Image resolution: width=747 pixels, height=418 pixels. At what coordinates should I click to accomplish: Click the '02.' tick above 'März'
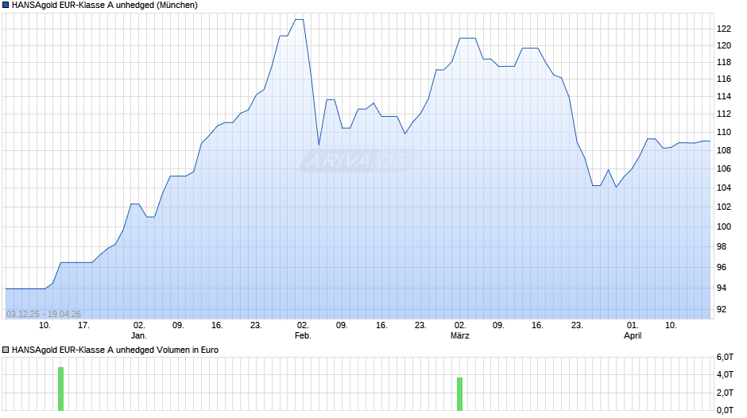(x=460, y=325)
